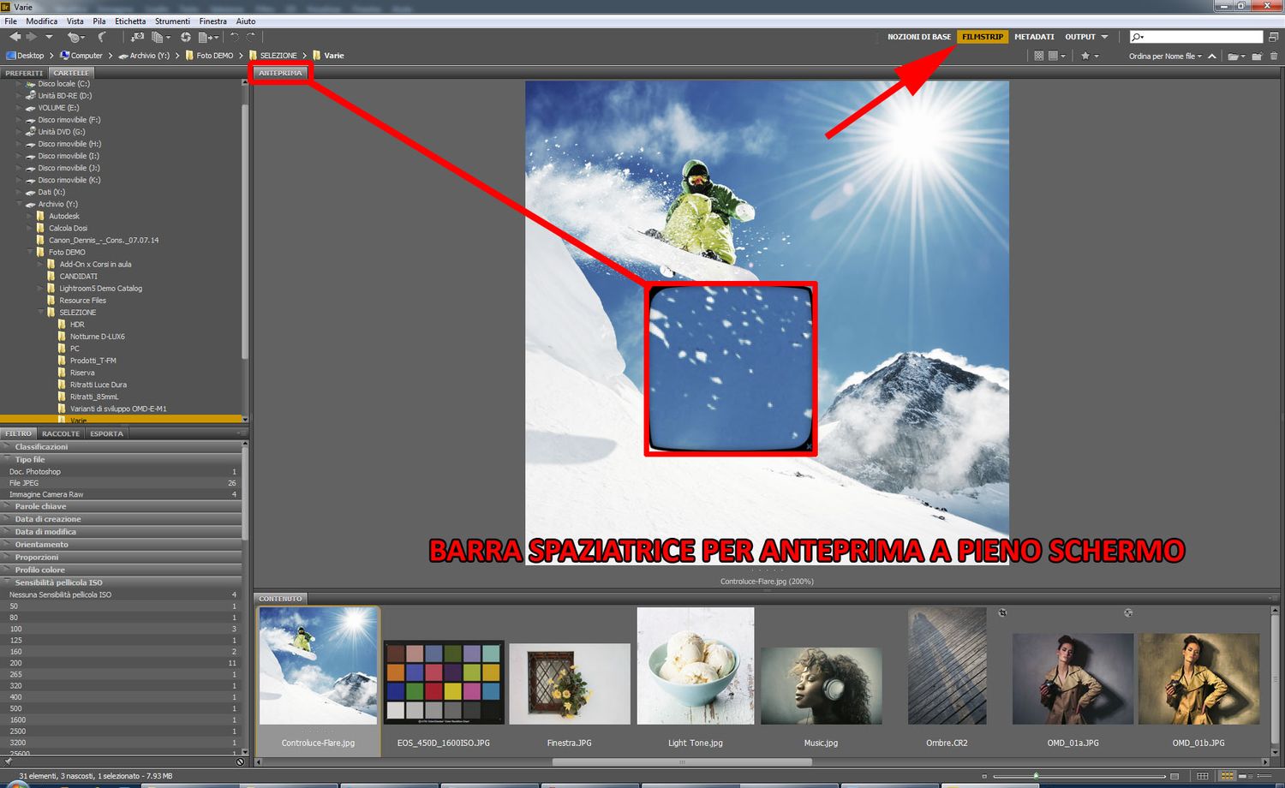Click the rotate clockwise icon
The height and width of the screenshot is (788, 1285).
[251, 37]
